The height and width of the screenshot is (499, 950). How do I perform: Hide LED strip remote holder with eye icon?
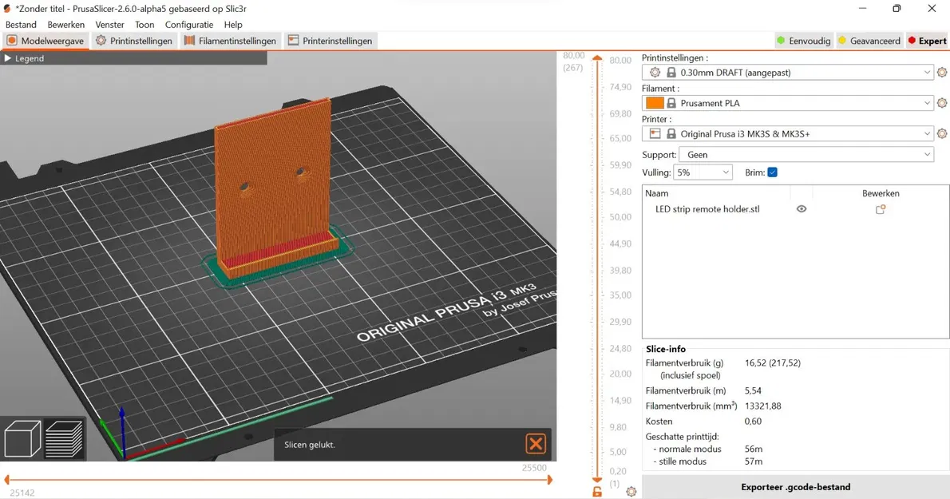pyautogui.click(x=802, y=209)
